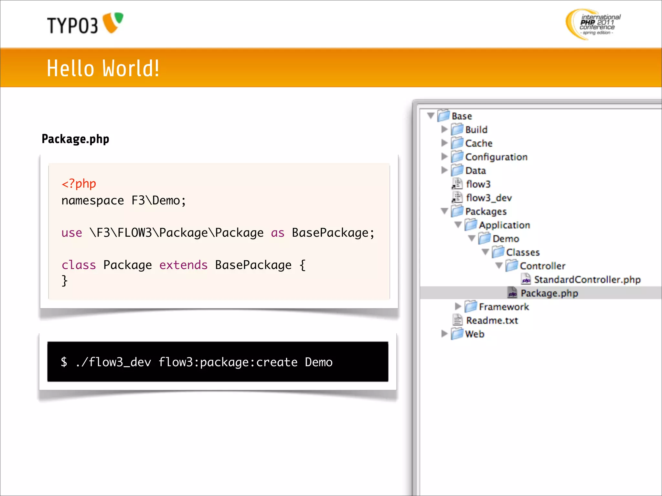Expand the Framework folder triangle

coord(458,306)
